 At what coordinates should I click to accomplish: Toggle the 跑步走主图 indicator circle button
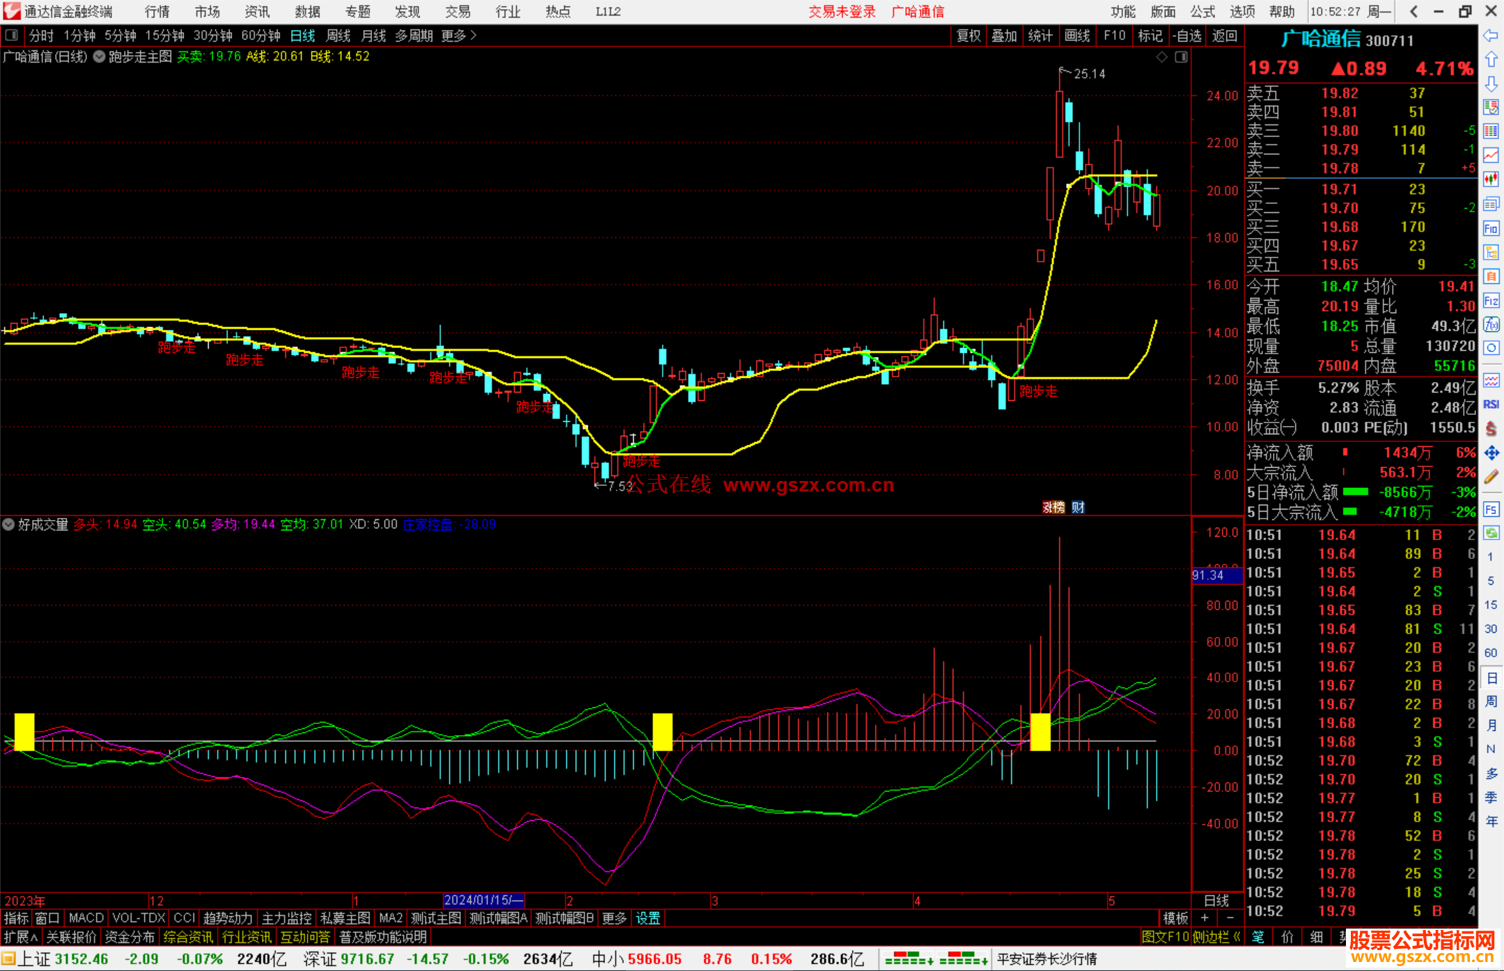pos(99,56)
